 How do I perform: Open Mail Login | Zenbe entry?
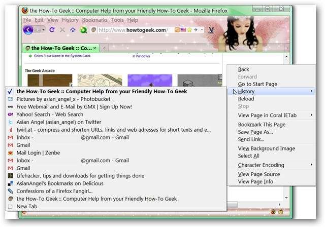pyautogui.click(x=116, y=153)
